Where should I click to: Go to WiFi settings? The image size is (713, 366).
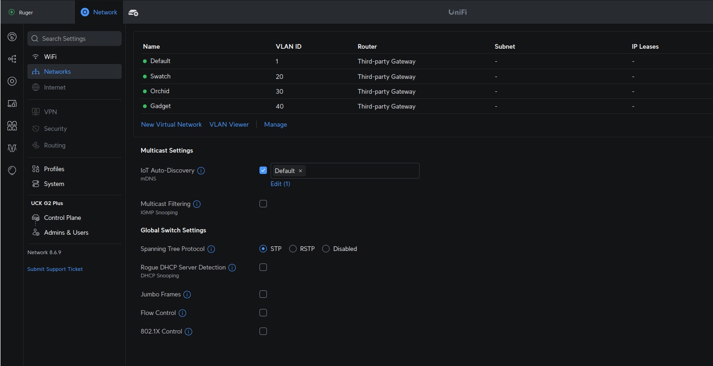(50, 57)
